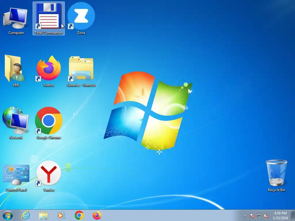Launch Chrome from the taskbar
Screen dimensions: 295x221
[79, 215]
